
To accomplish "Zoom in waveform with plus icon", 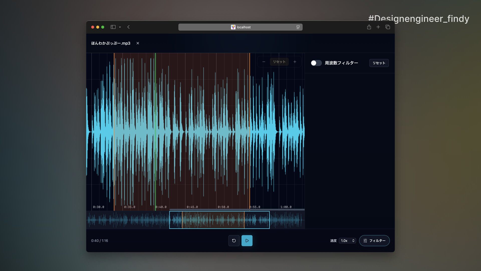I will click(295, 62).
